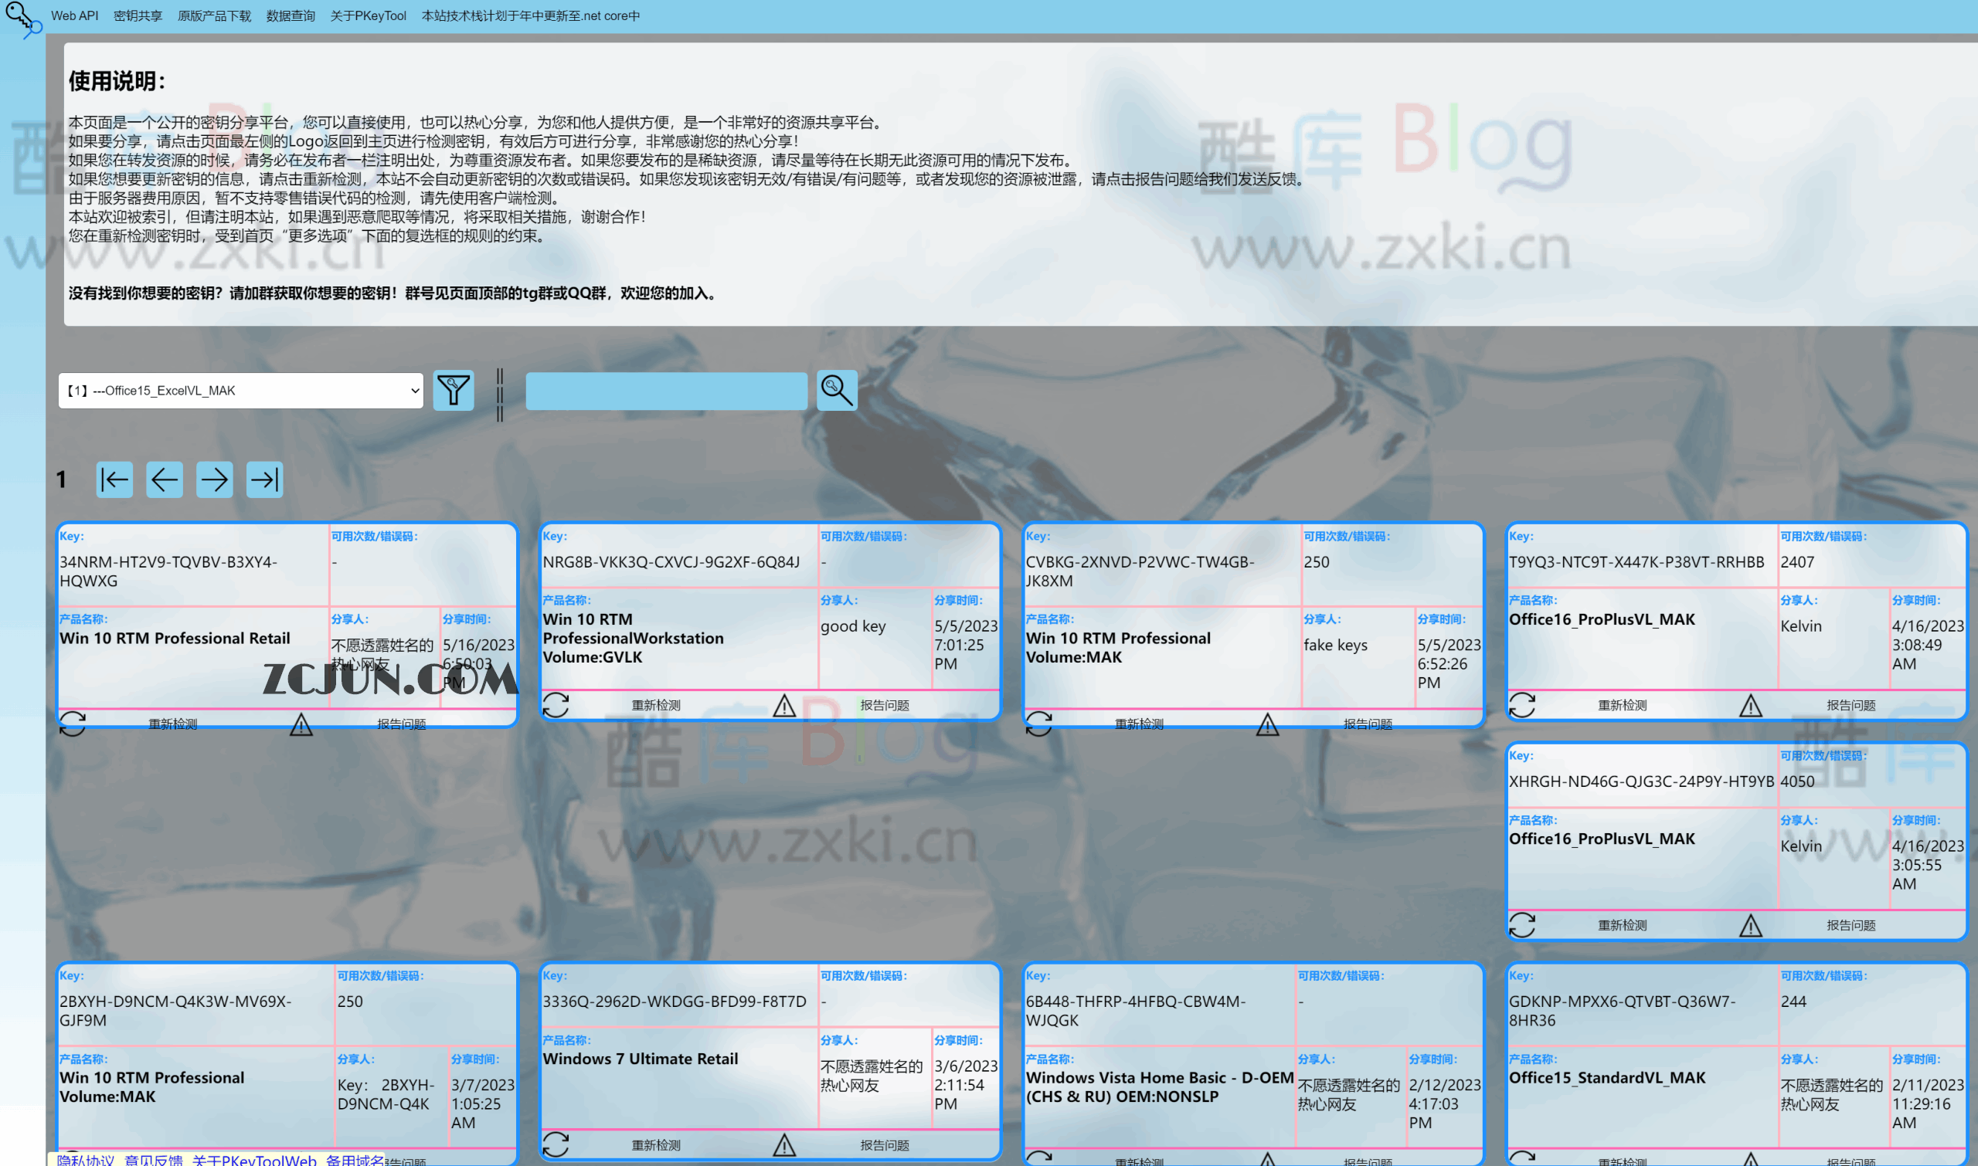Select key text GDKNP-MPXX6-QTVBT-Q36W7-8HR36
This screenshot has height=1166, width=1978.
1622,1011
